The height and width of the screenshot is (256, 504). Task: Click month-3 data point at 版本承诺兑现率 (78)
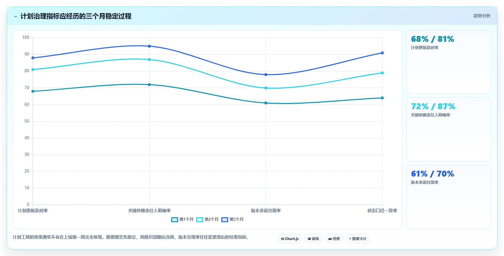266,75
